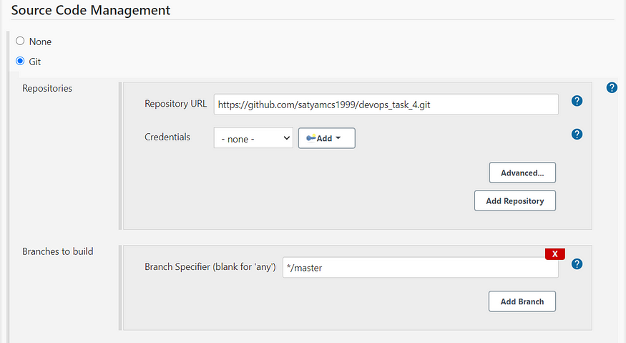Click the Source Code Management heading
Image resolution: width=626 pixels, height=343 pixels.
(91, 10)
